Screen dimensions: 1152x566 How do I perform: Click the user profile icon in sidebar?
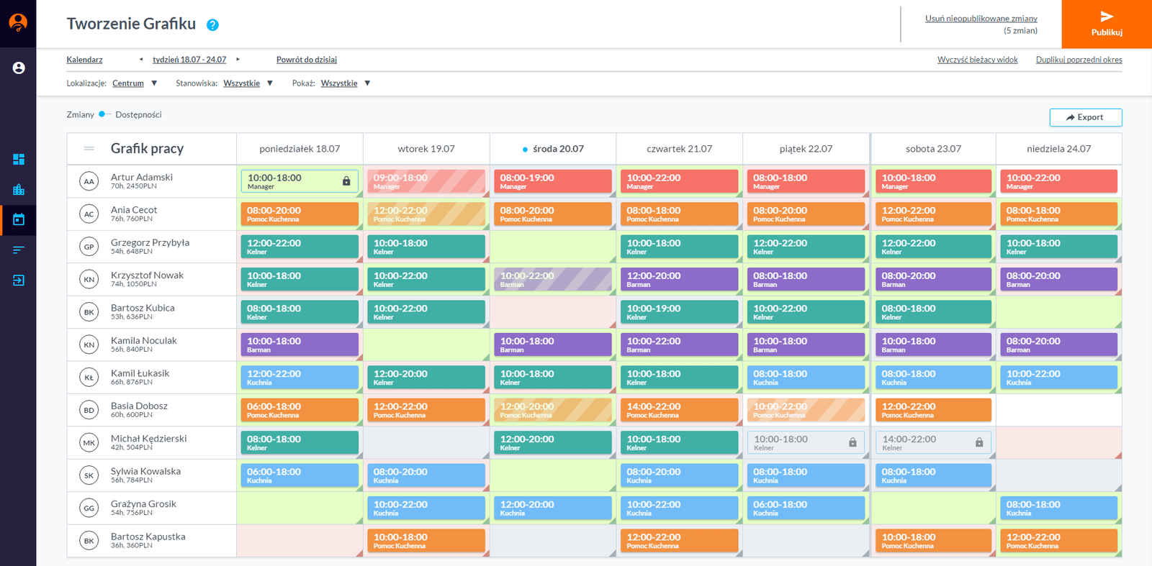(19, 68)
